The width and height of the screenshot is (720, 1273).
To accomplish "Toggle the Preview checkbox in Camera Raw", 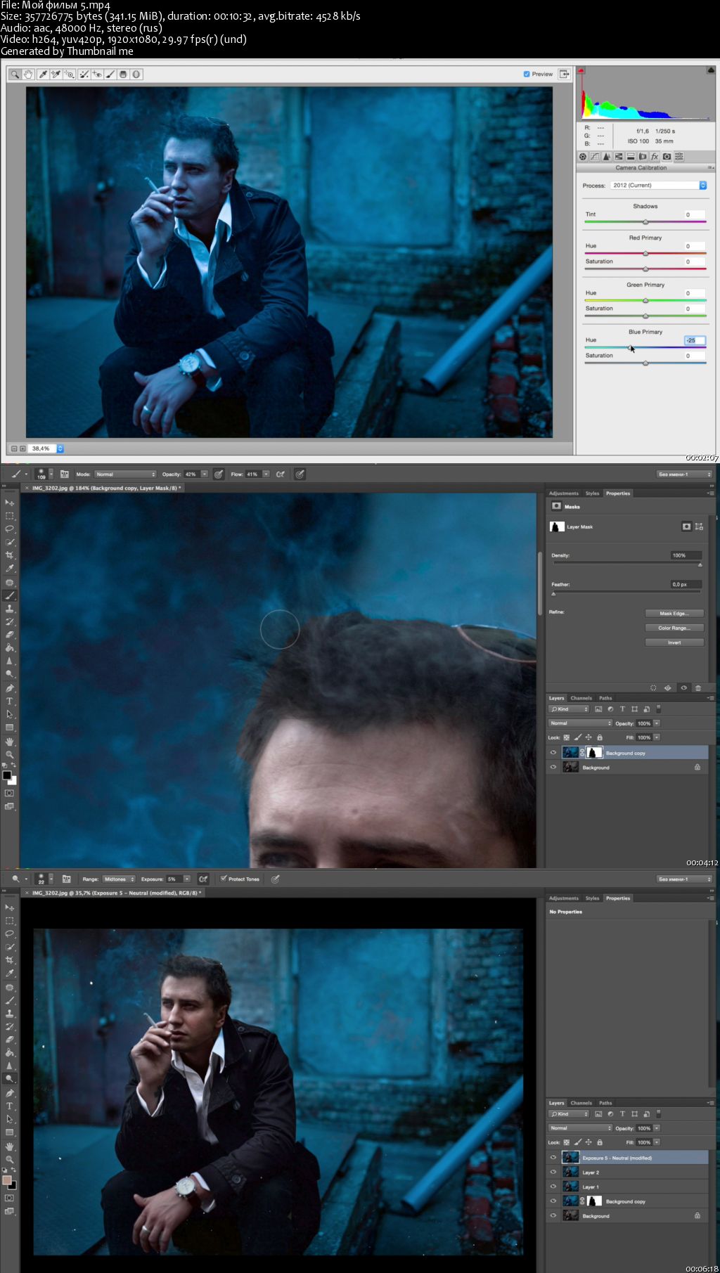I will point(527,74).
